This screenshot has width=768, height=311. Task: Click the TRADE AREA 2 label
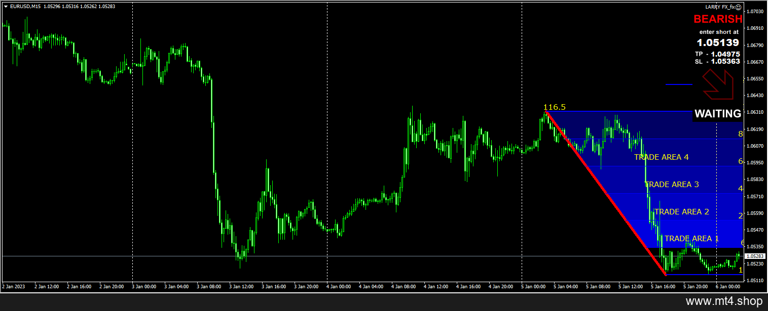(682, 212)
